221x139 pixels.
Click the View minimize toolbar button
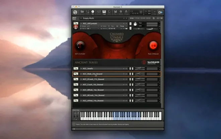click(155, 12)
